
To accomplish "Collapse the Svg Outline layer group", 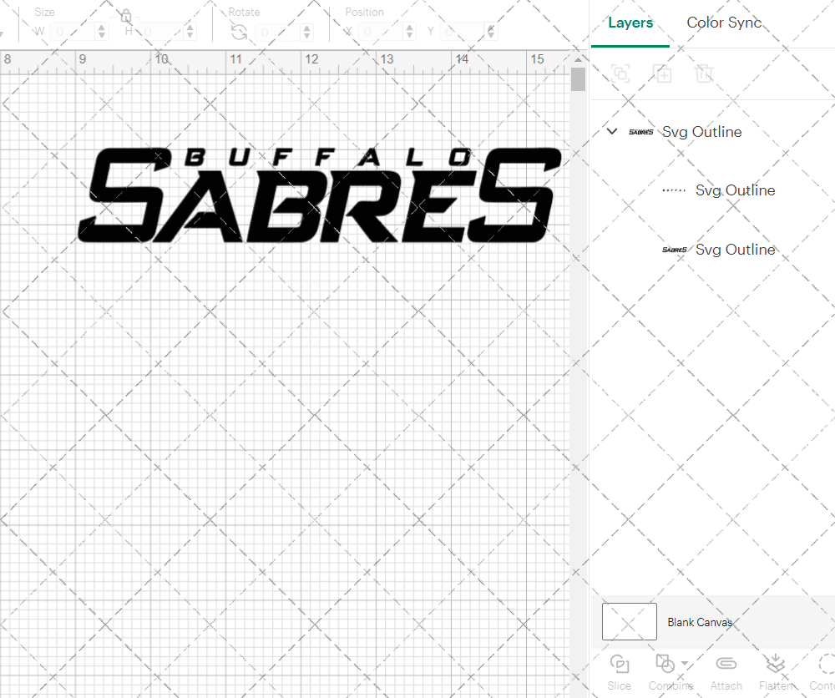I will [611, 131].
